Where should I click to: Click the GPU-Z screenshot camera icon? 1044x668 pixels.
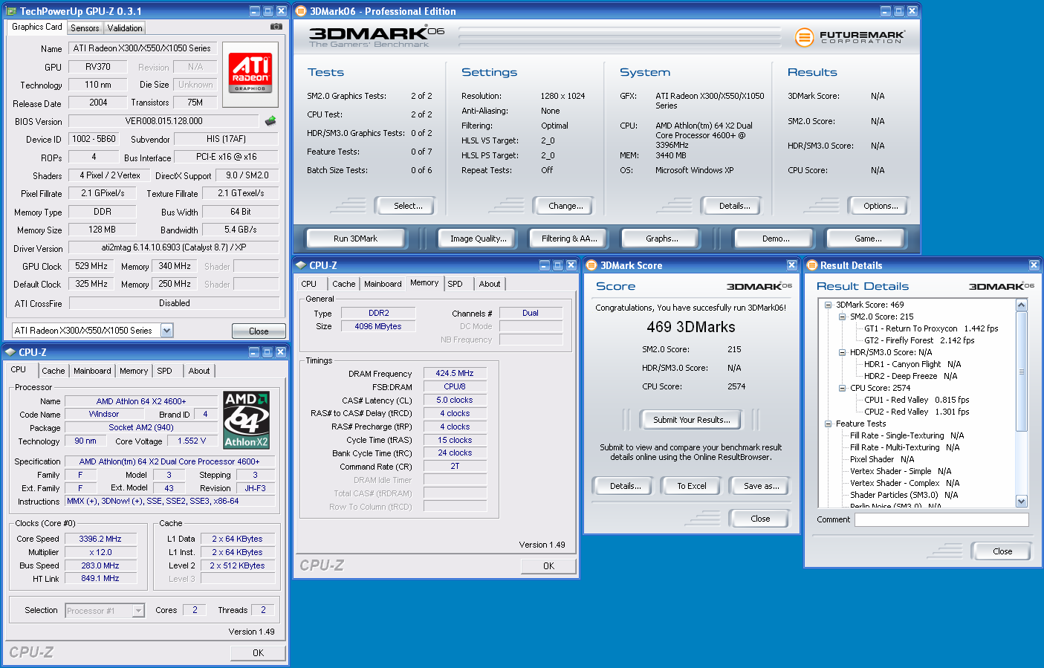[x=276, y=27]
